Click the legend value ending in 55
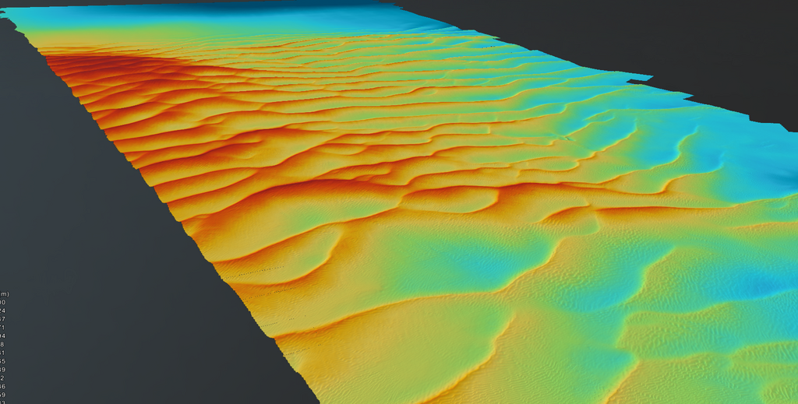Screen dimensions: 798x404 [x=3, y=361]
